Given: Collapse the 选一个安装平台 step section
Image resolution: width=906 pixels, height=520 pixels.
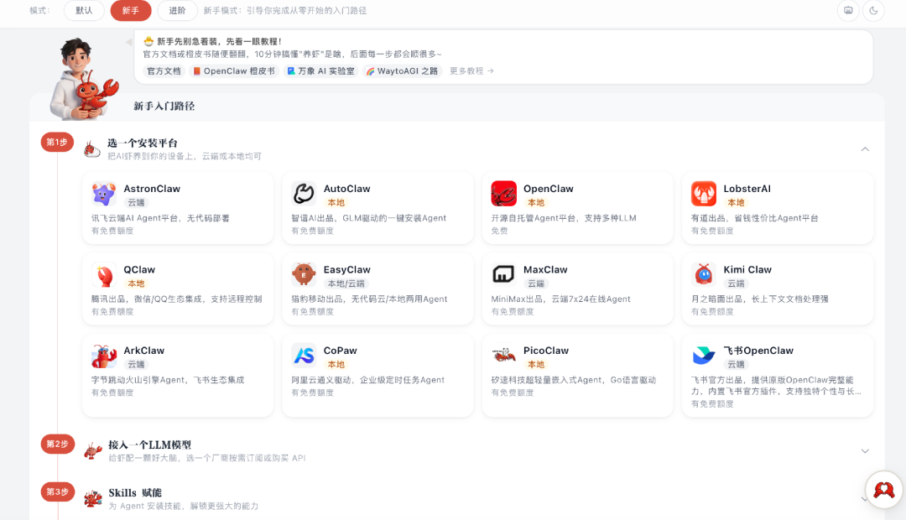Looking at the screenshot, I should click(865, 149).
